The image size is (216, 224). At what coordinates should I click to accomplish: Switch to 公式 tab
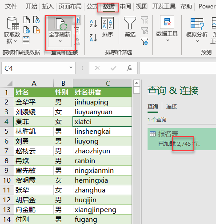(92, 7)
